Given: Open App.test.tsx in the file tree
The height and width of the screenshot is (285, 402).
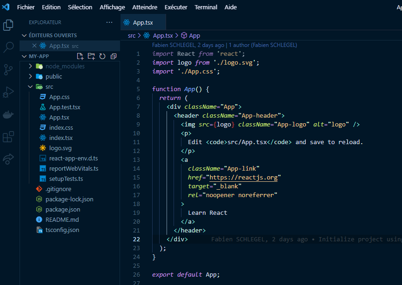Looking at the screenshot, I should tap(65, 107).
